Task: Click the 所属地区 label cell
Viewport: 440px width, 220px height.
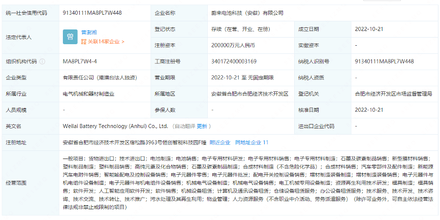Action: (x=179, y=94)
